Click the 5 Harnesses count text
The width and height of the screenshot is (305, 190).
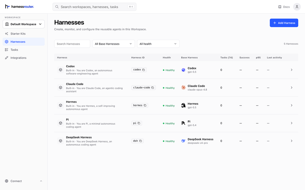(291, 44)
